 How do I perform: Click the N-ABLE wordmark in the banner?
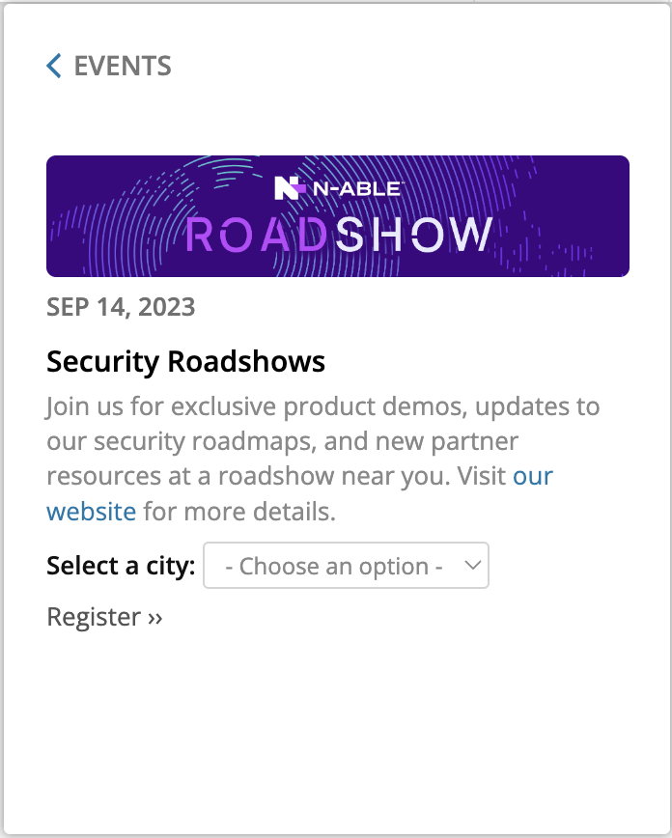[357, 188]
